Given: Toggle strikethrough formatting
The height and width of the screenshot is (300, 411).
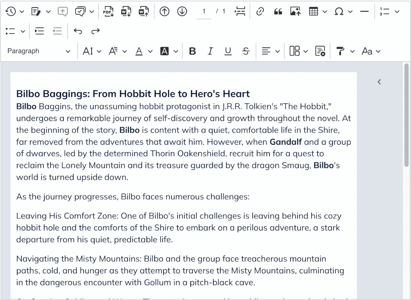Looking at the screenshot, I should (x=246, y=51).
